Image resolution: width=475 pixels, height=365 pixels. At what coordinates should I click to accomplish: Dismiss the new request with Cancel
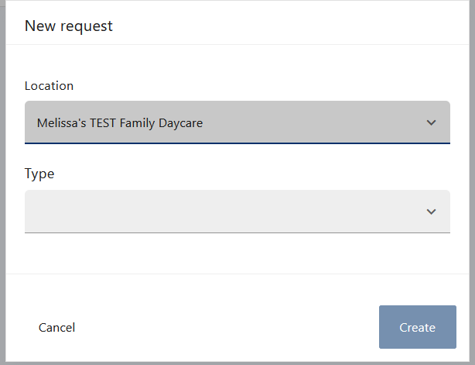coord(56,327)
